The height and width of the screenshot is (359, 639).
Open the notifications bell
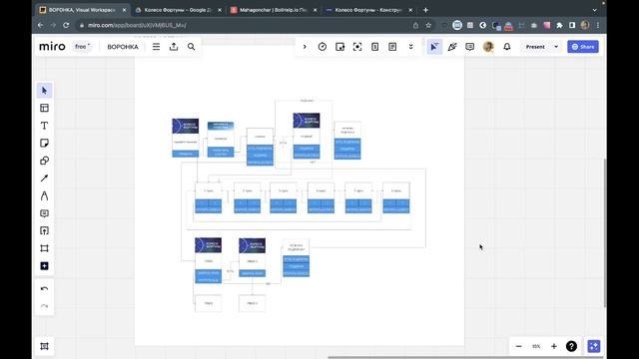[507, 47]
